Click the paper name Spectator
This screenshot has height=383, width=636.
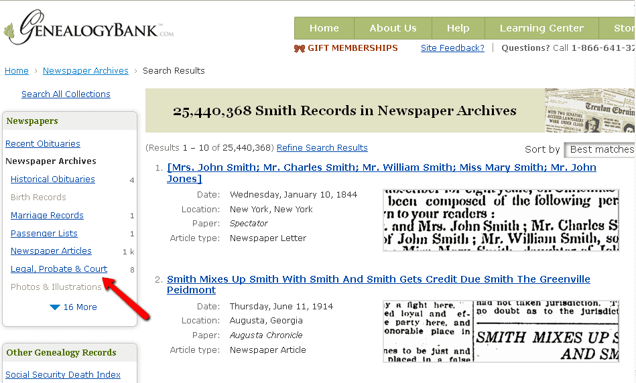click(x=249, y=224)
